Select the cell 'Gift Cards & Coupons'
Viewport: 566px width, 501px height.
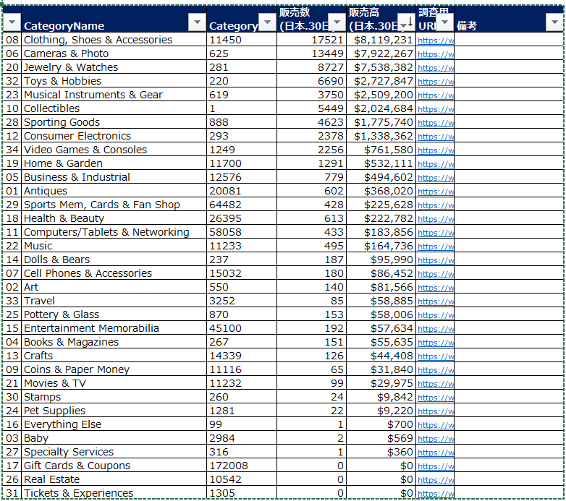(114, 466)
